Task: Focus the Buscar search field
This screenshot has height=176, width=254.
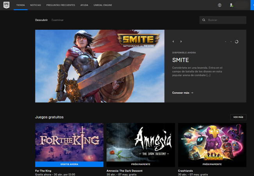Action: tap(223, 20)
